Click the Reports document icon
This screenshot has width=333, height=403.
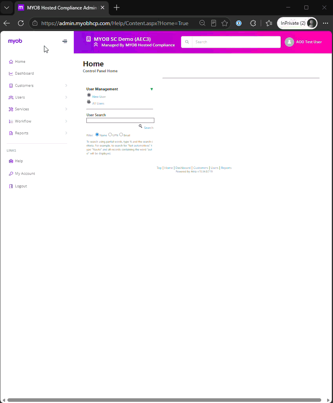[x=11, y=133]
